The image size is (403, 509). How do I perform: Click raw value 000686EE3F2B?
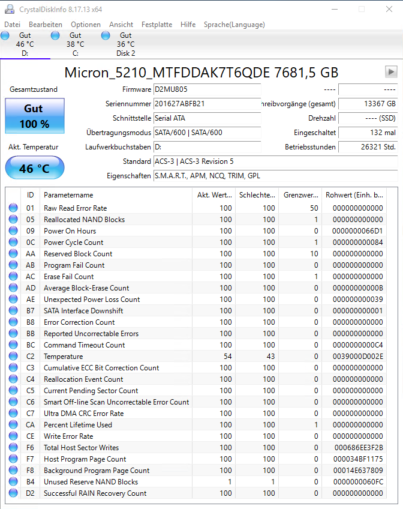tap(359, 448)
